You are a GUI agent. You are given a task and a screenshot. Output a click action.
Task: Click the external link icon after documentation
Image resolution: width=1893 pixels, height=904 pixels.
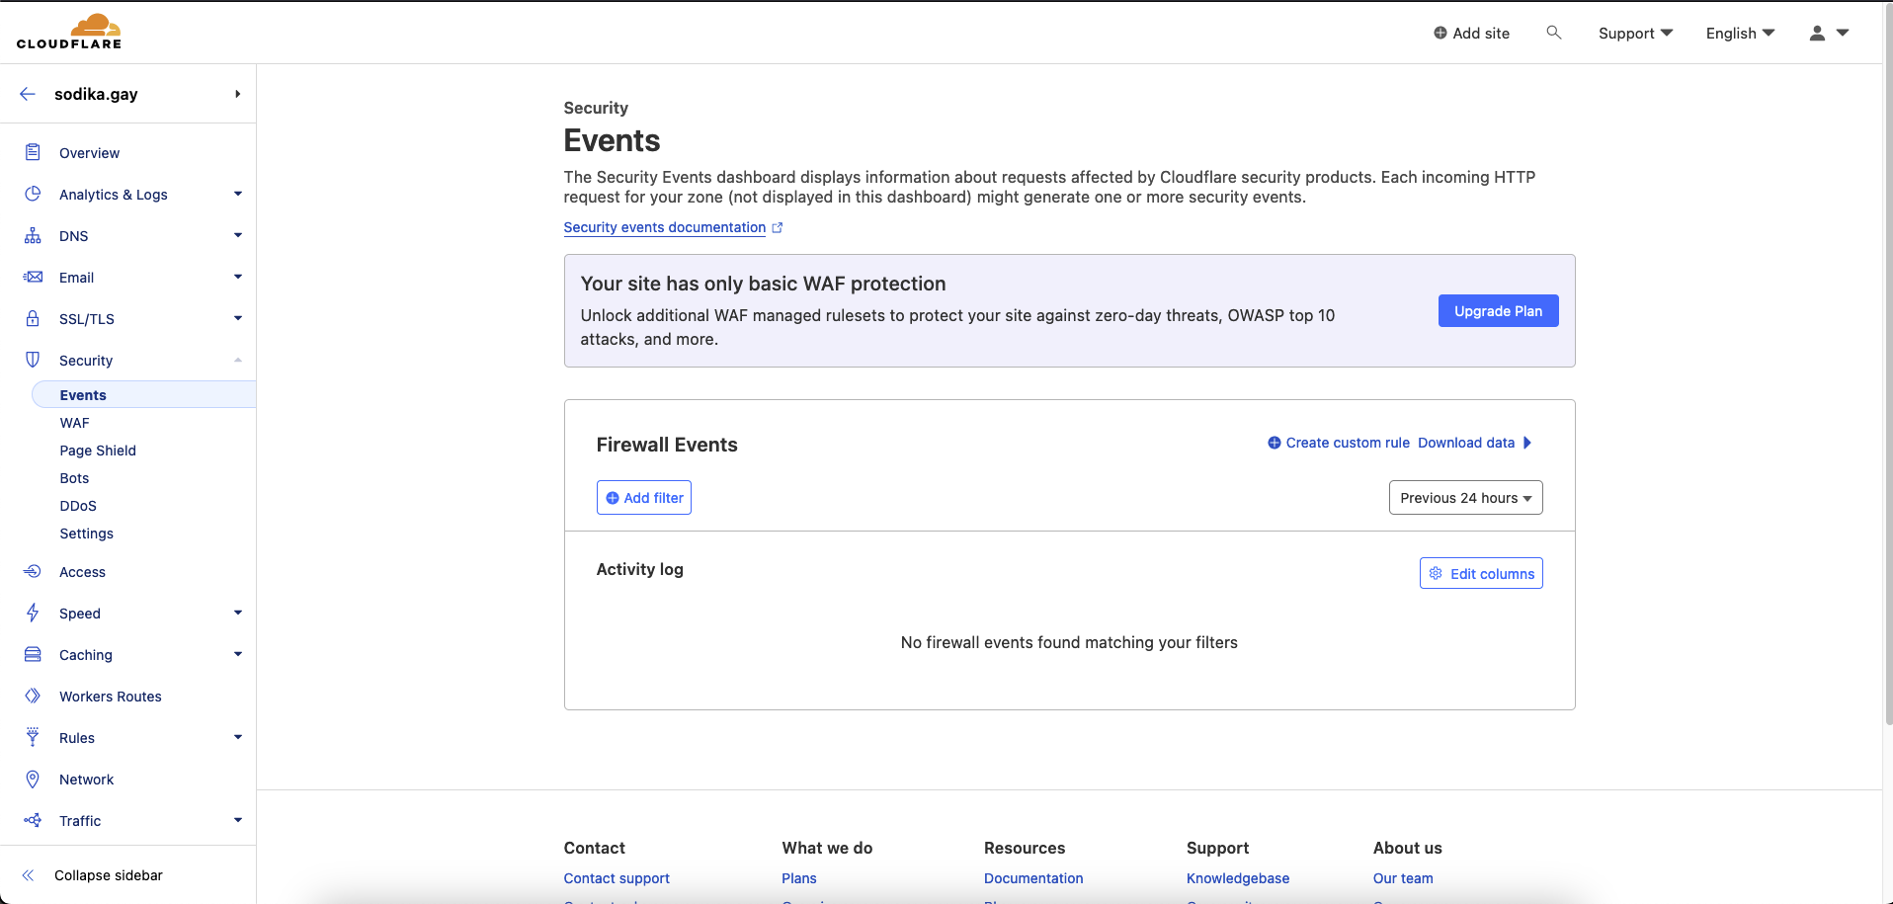click(x=778, y=227)
